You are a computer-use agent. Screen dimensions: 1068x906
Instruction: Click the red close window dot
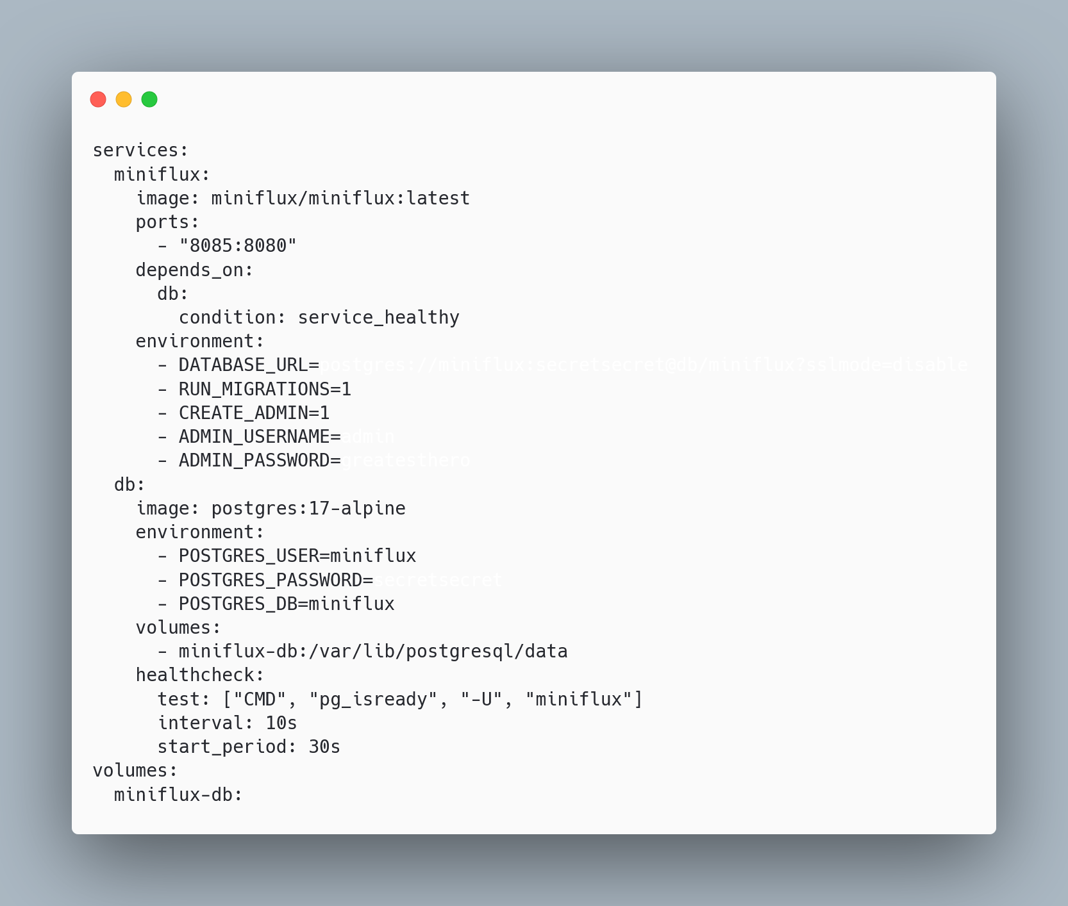pyautogui.click(x=98, y=99)
